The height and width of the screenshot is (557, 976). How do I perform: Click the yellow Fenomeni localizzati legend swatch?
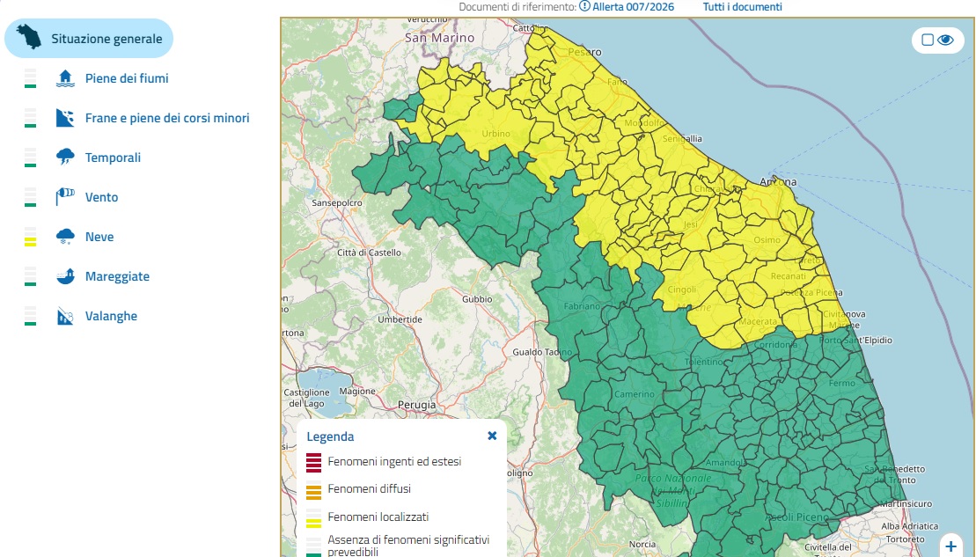(313, 517)
